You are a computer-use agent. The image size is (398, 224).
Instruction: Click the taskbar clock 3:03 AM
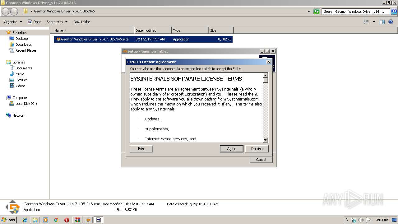(x=382, y=220)
